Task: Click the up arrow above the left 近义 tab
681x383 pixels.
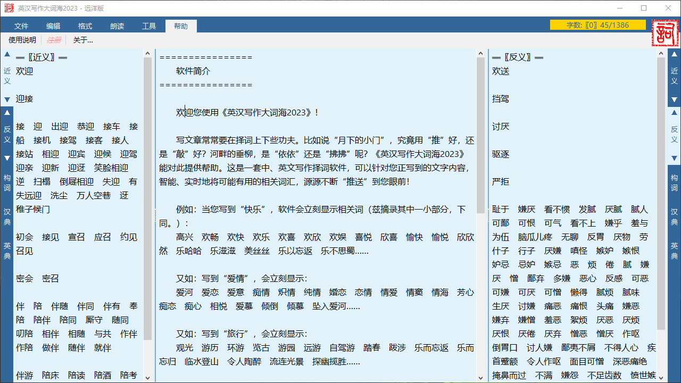Action: (x=6, y=54)
